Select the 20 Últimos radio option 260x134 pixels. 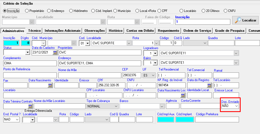(203, 11)
